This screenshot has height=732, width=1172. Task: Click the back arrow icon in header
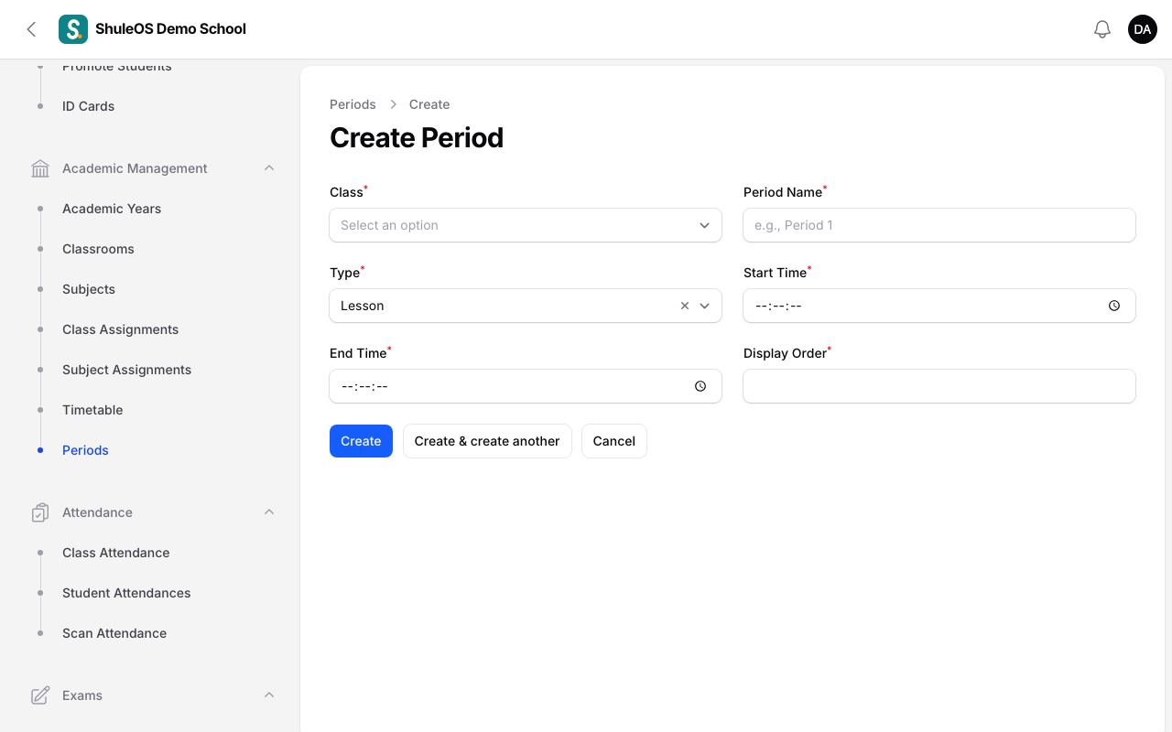pos(31,29)
